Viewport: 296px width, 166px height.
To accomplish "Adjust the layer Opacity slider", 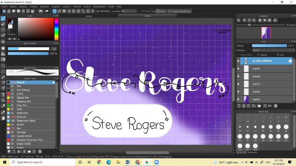I will 269,46.
